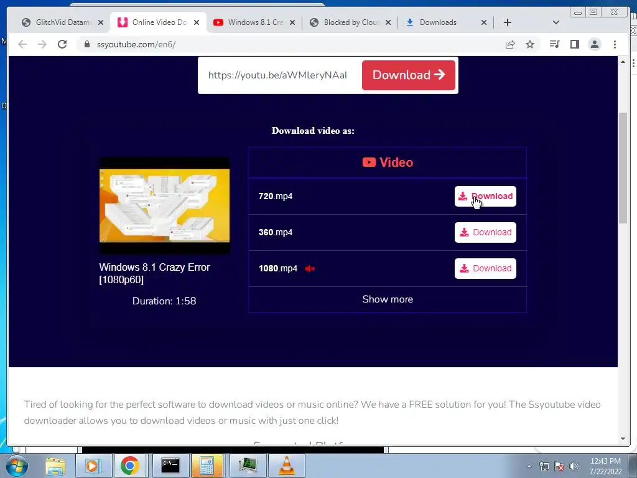Switch to the Windows 8.1 Crazy Error YouTube tab
This screenshot has height=478, width=637.
tap(254, 22)
